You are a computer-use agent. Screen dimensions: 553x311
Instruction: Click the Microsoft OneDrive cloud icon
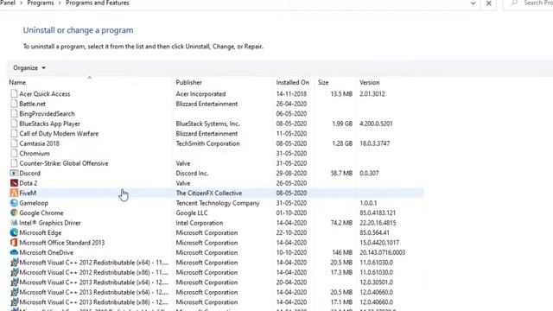coord(14,252)
